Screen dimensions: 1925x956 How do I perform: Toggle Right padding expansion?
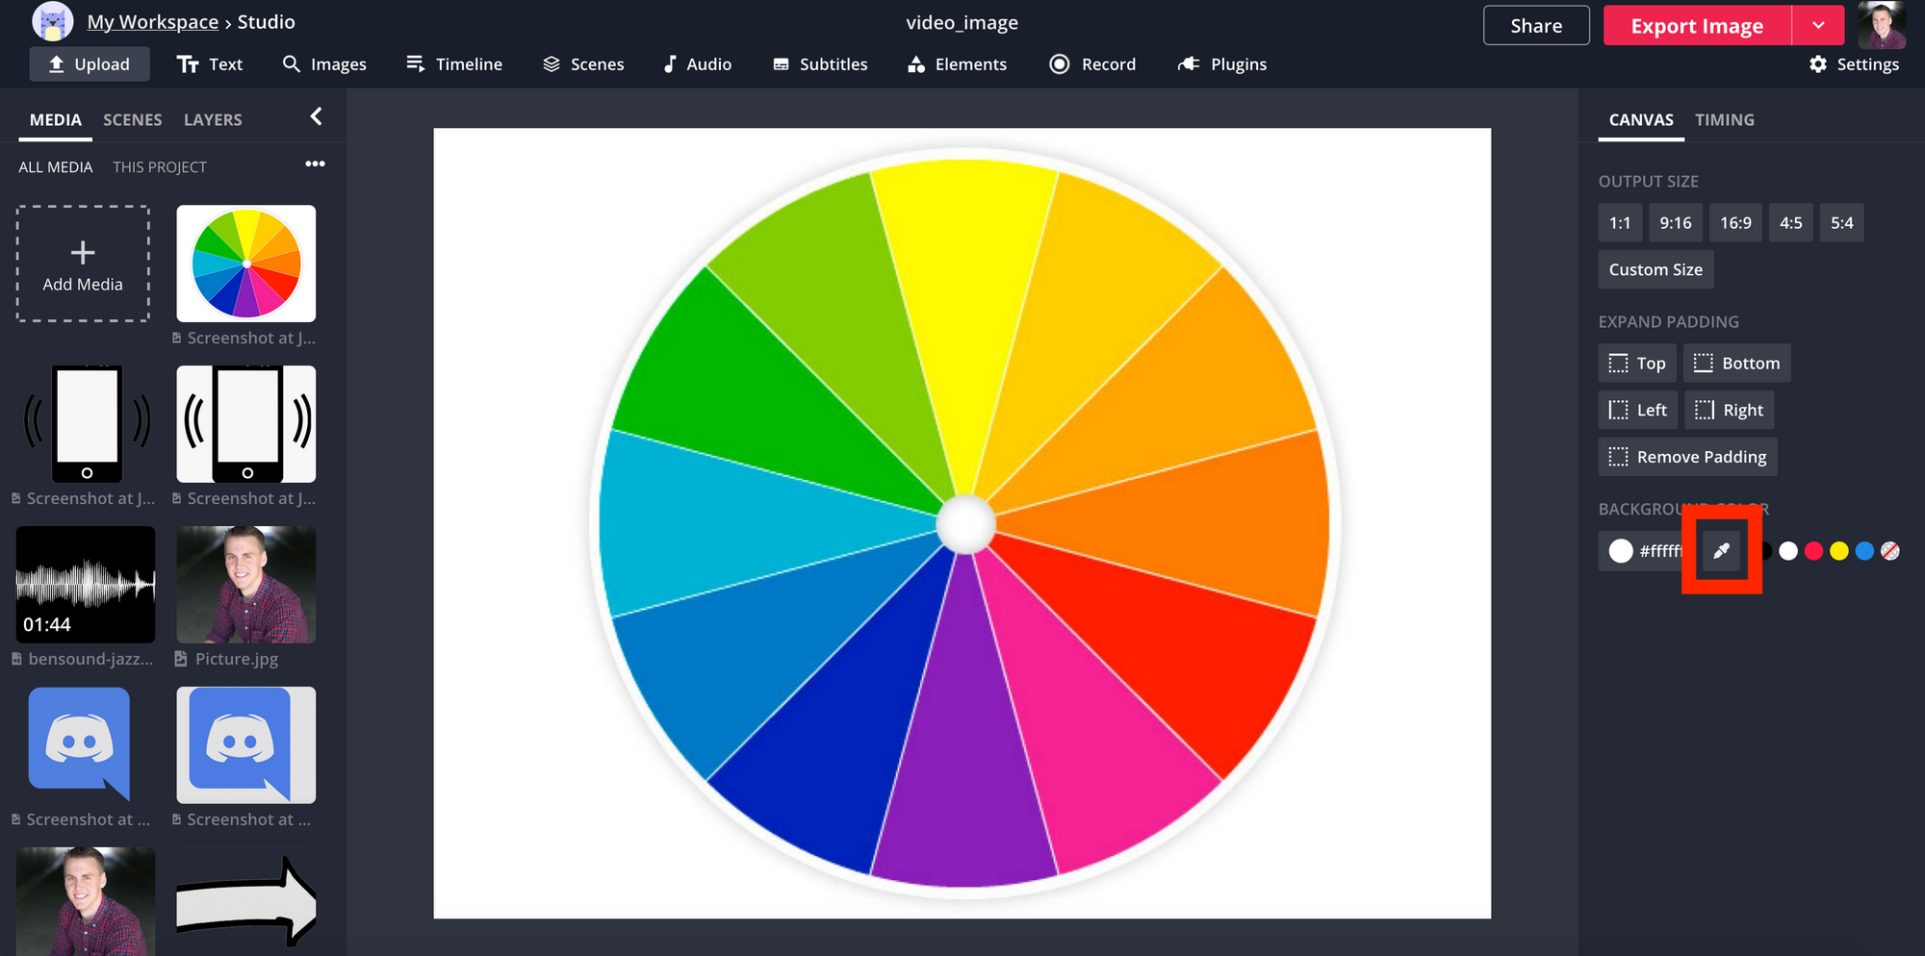(x=1730, y=409)
